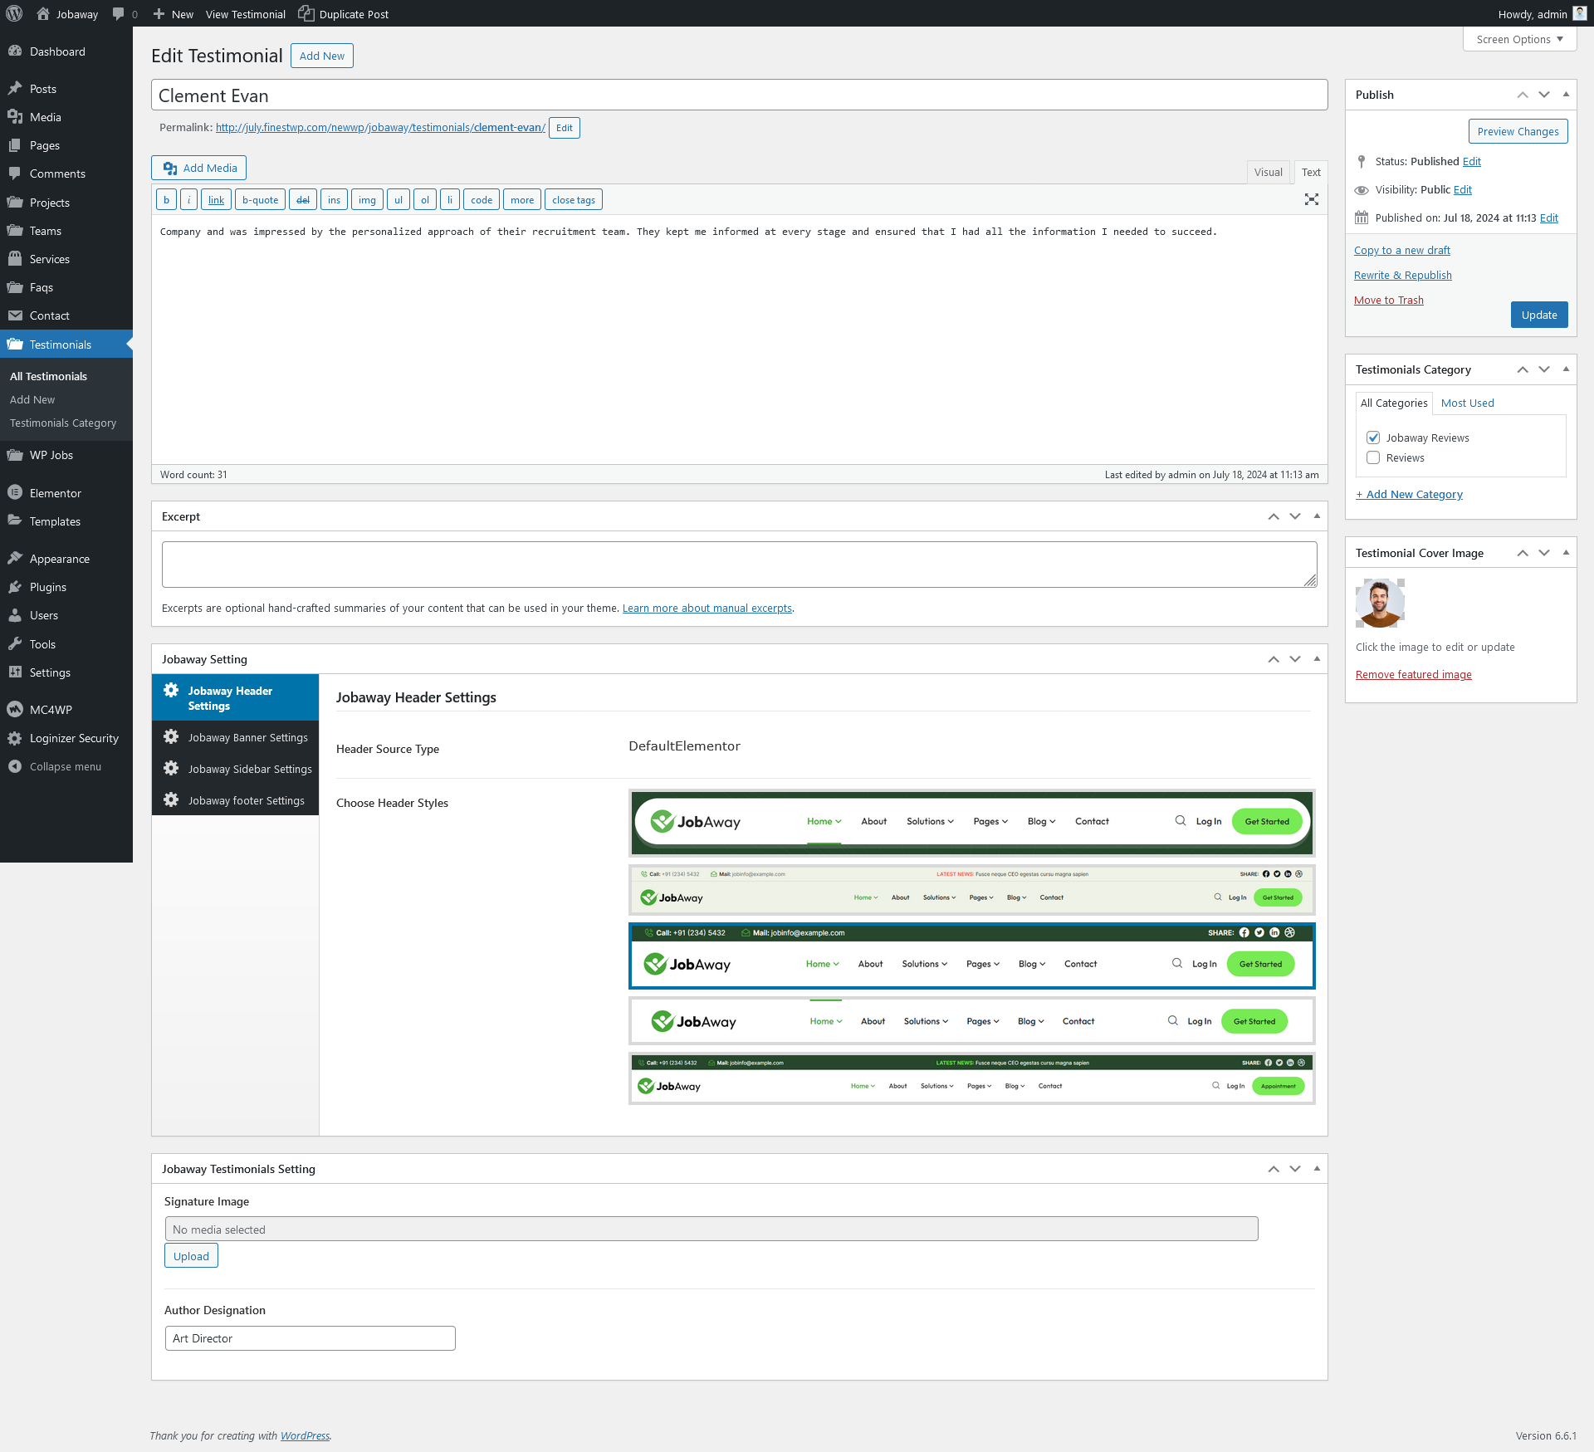Open Elementor from the sidebar icon
This screenshot has width=1594, height=1452.
[15, 493]
